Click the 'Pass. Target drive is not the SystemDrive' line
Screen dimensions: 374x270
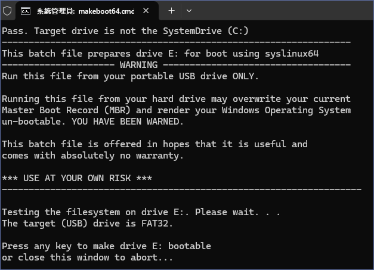(125, 31)
